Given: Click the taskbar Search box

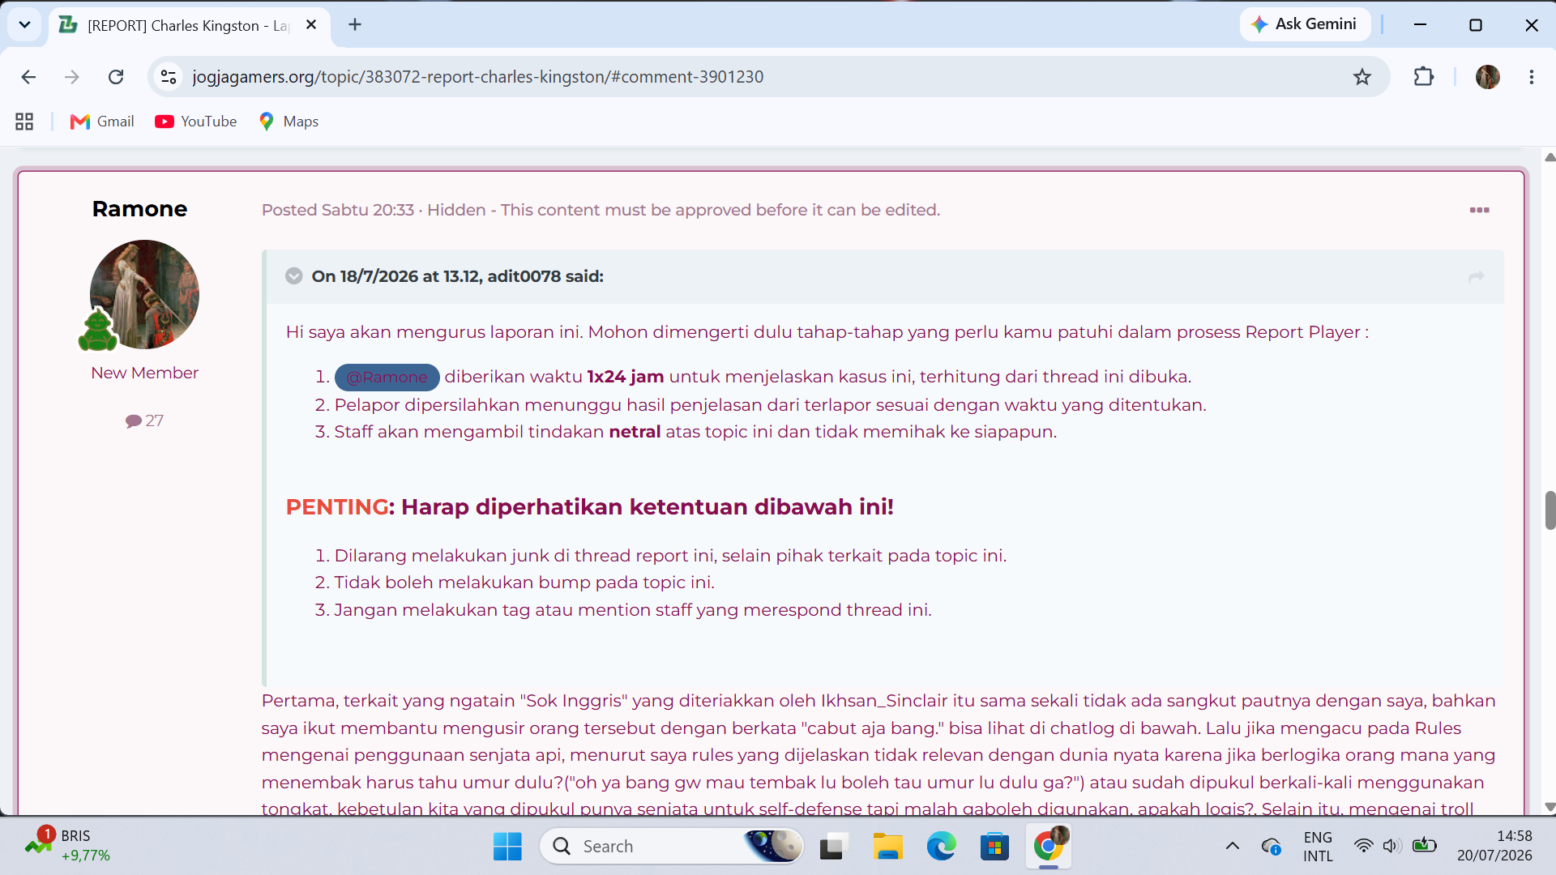Looking at the screenshot, I should [671, 847].
